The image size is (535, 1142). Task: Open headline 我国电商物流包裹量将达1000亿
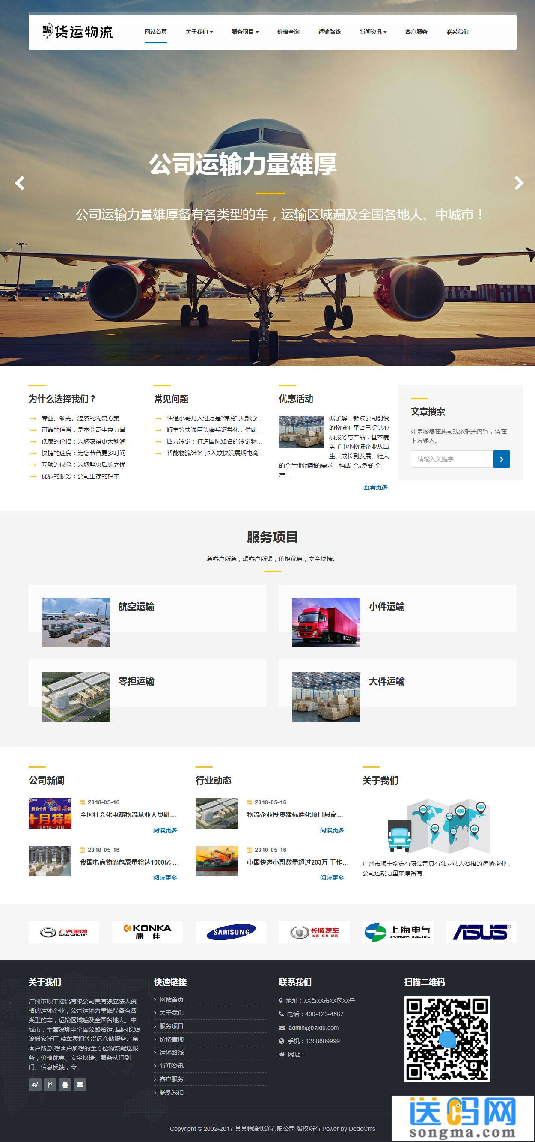tap(129, 862)
